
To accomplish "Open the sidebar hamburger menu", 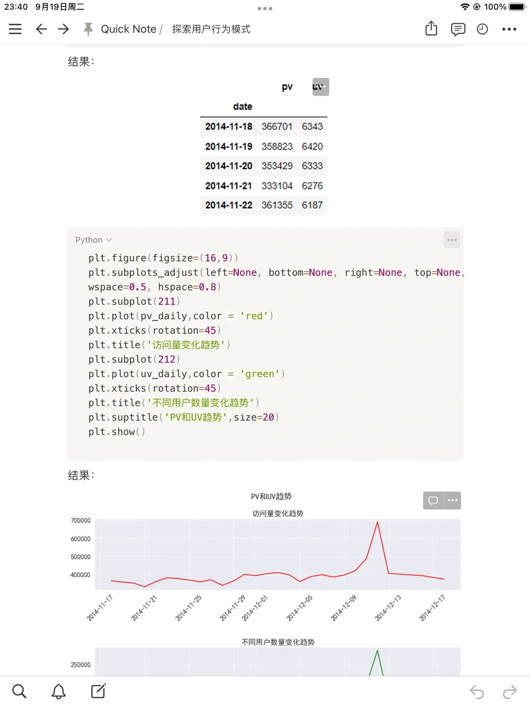I will point(15,29).
